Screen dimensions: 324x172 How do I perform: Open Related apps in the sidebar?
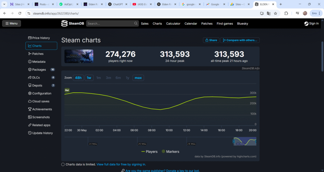[x=41, y=125]
